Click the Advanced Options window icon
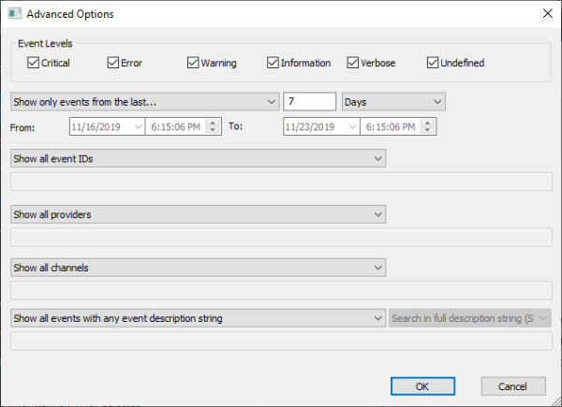The height and width of the screenshot is (407, 562). pos(14,14)
